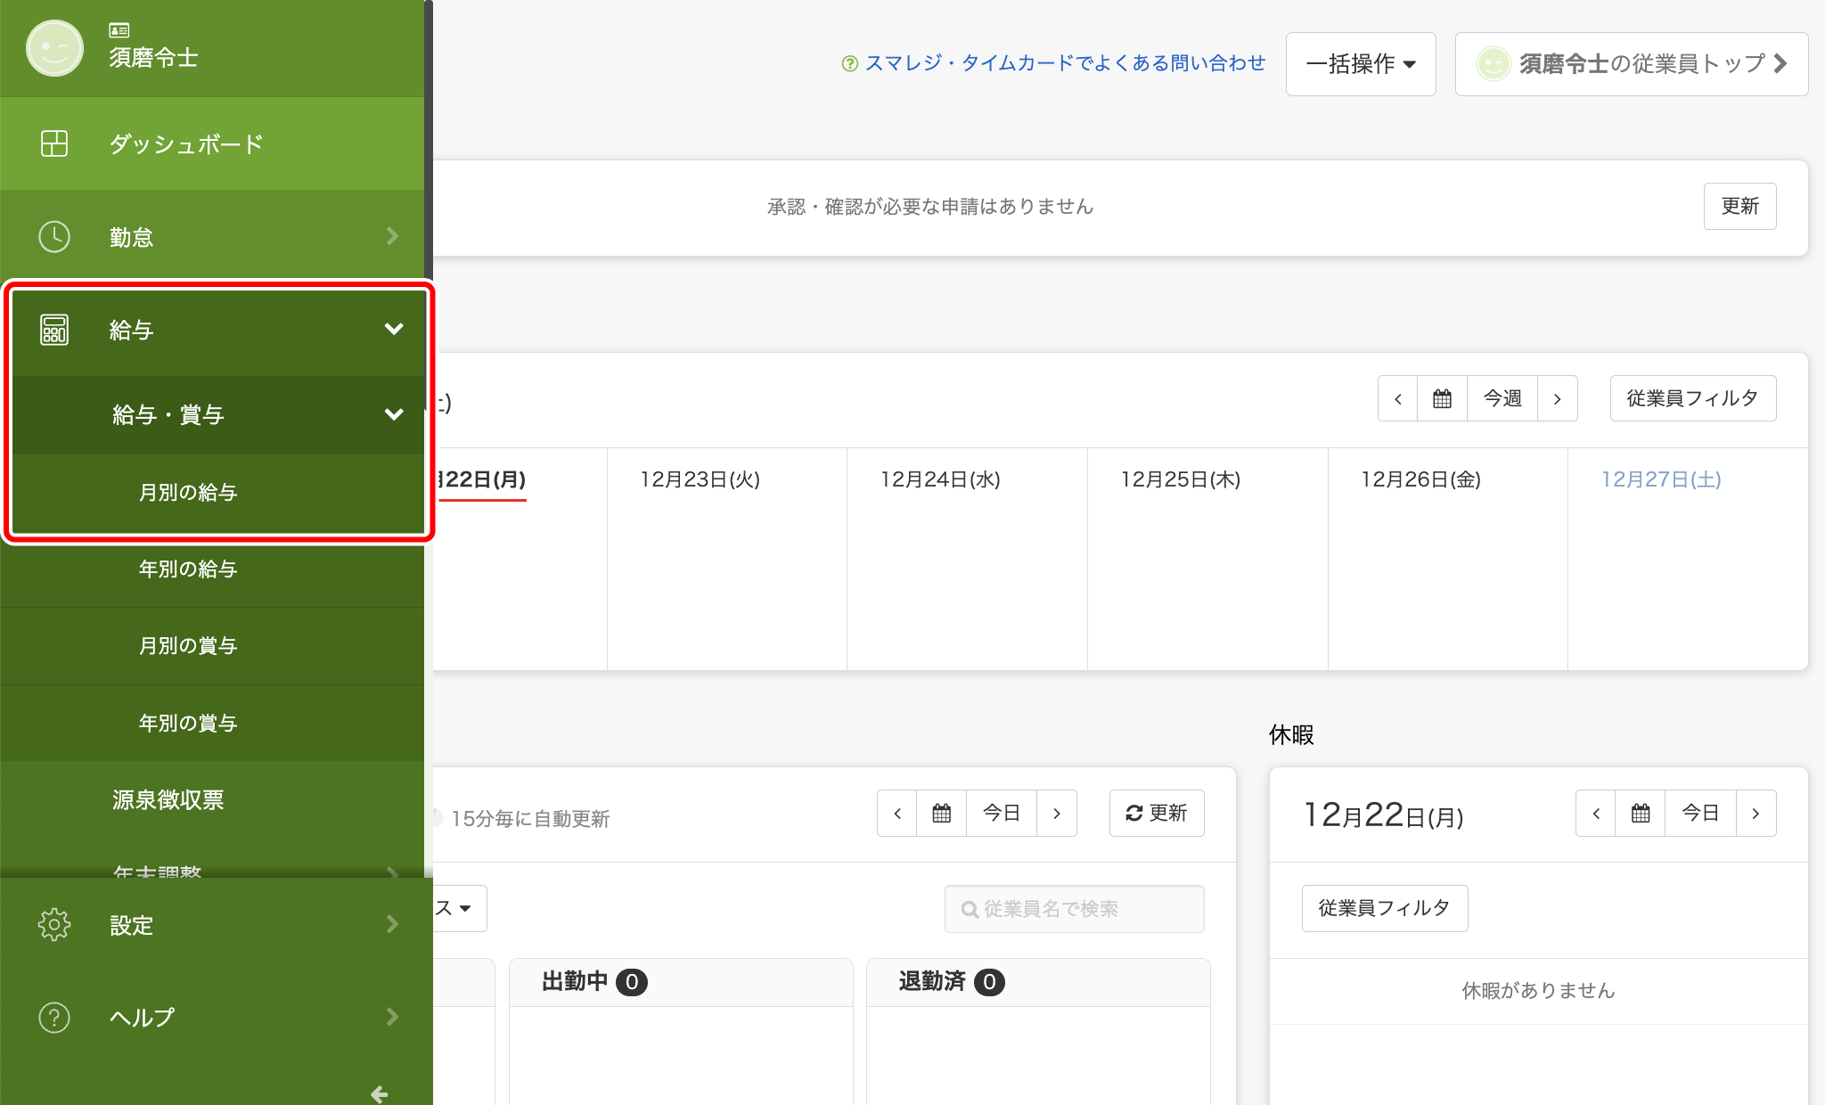Click the attendance clock icon
The height and width of the screenshot is (1105, 1825).
[54, 237]
